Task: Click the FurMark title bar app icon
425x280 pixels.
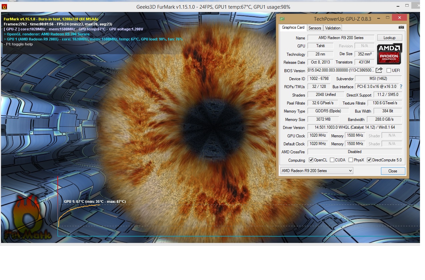Action: (x=4, y=7)
